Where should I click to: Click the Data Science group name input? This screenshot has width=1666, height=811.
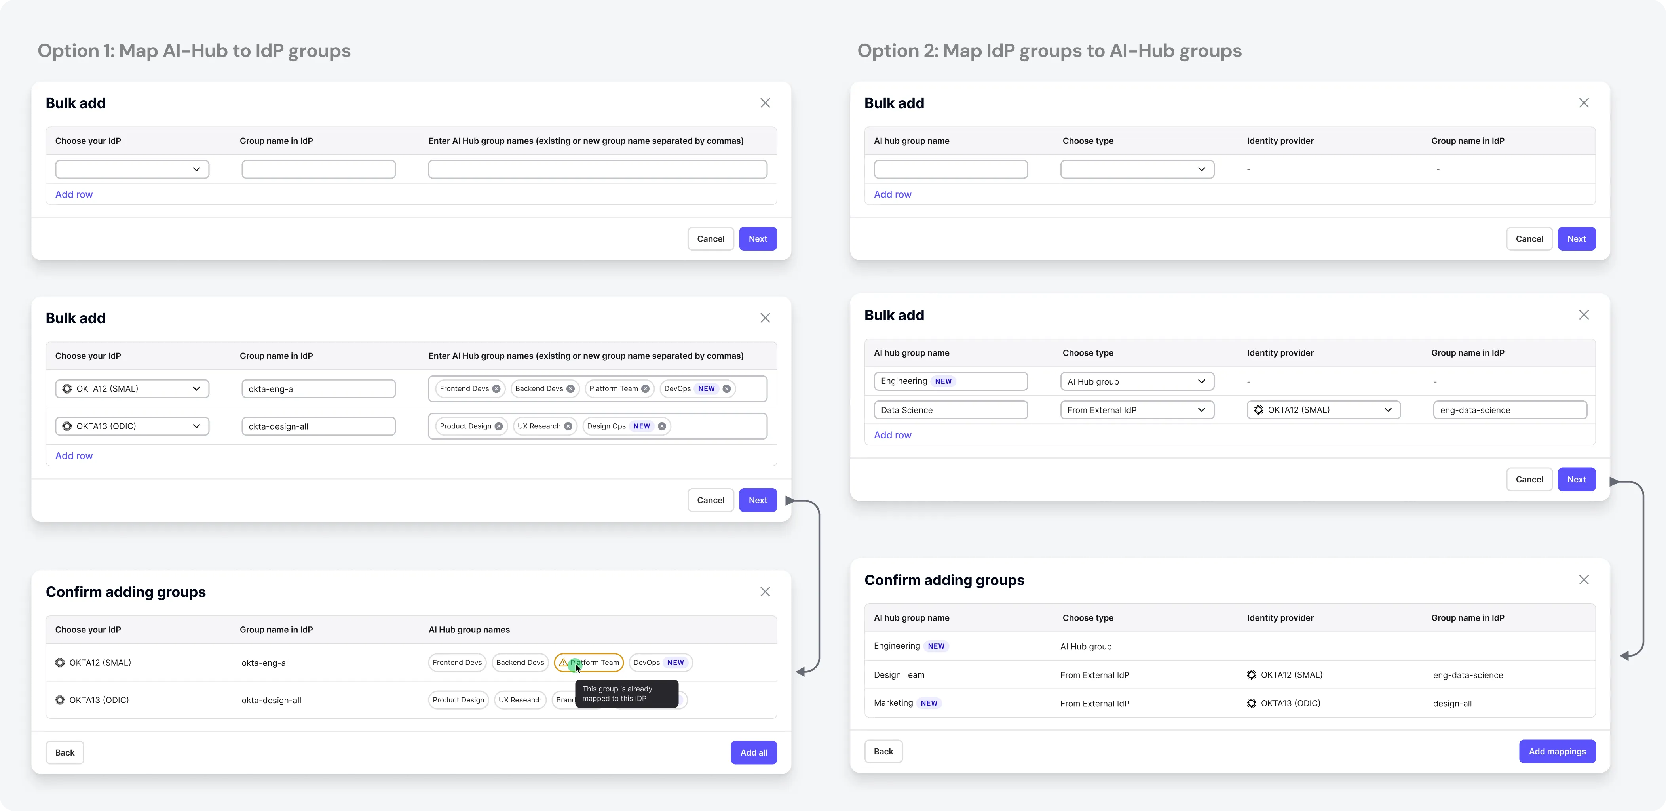click(951, 410)
